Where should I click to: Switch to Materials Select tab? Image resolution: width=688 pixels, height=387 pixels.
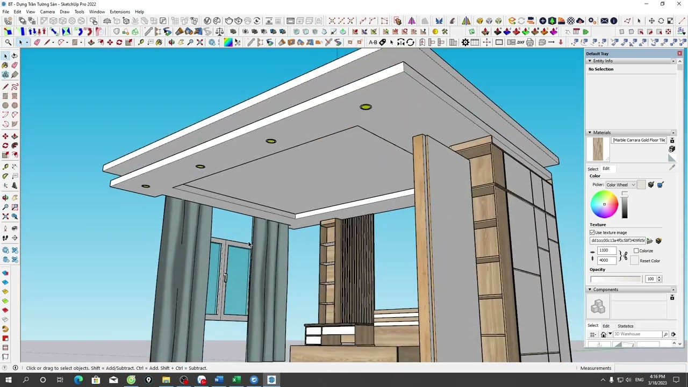593,169
